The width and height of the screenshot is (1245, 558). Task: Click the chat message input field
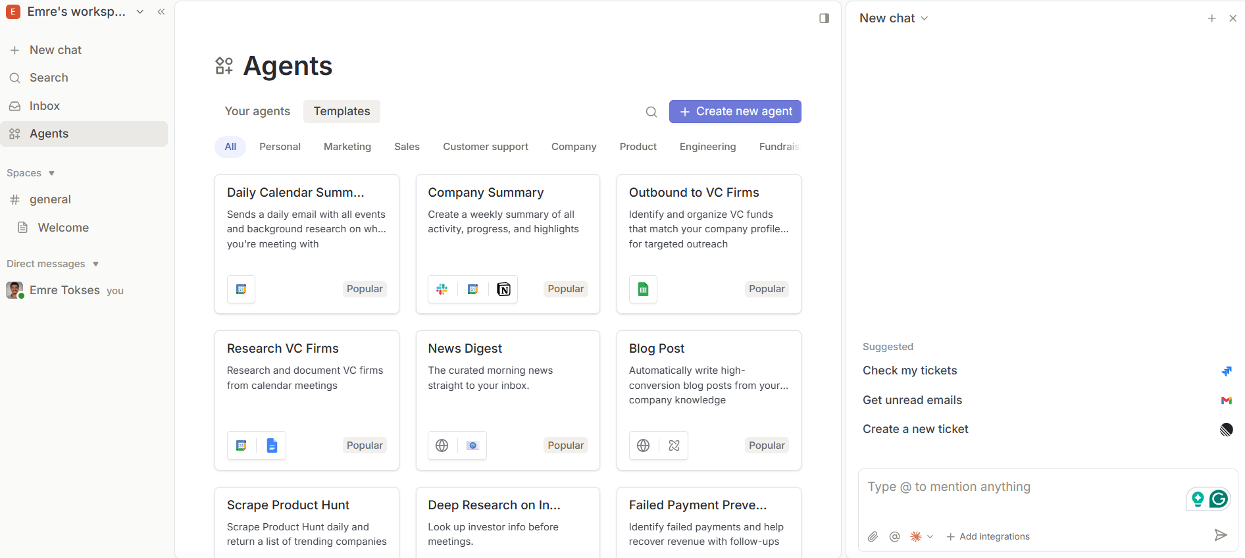(1020, 487)
